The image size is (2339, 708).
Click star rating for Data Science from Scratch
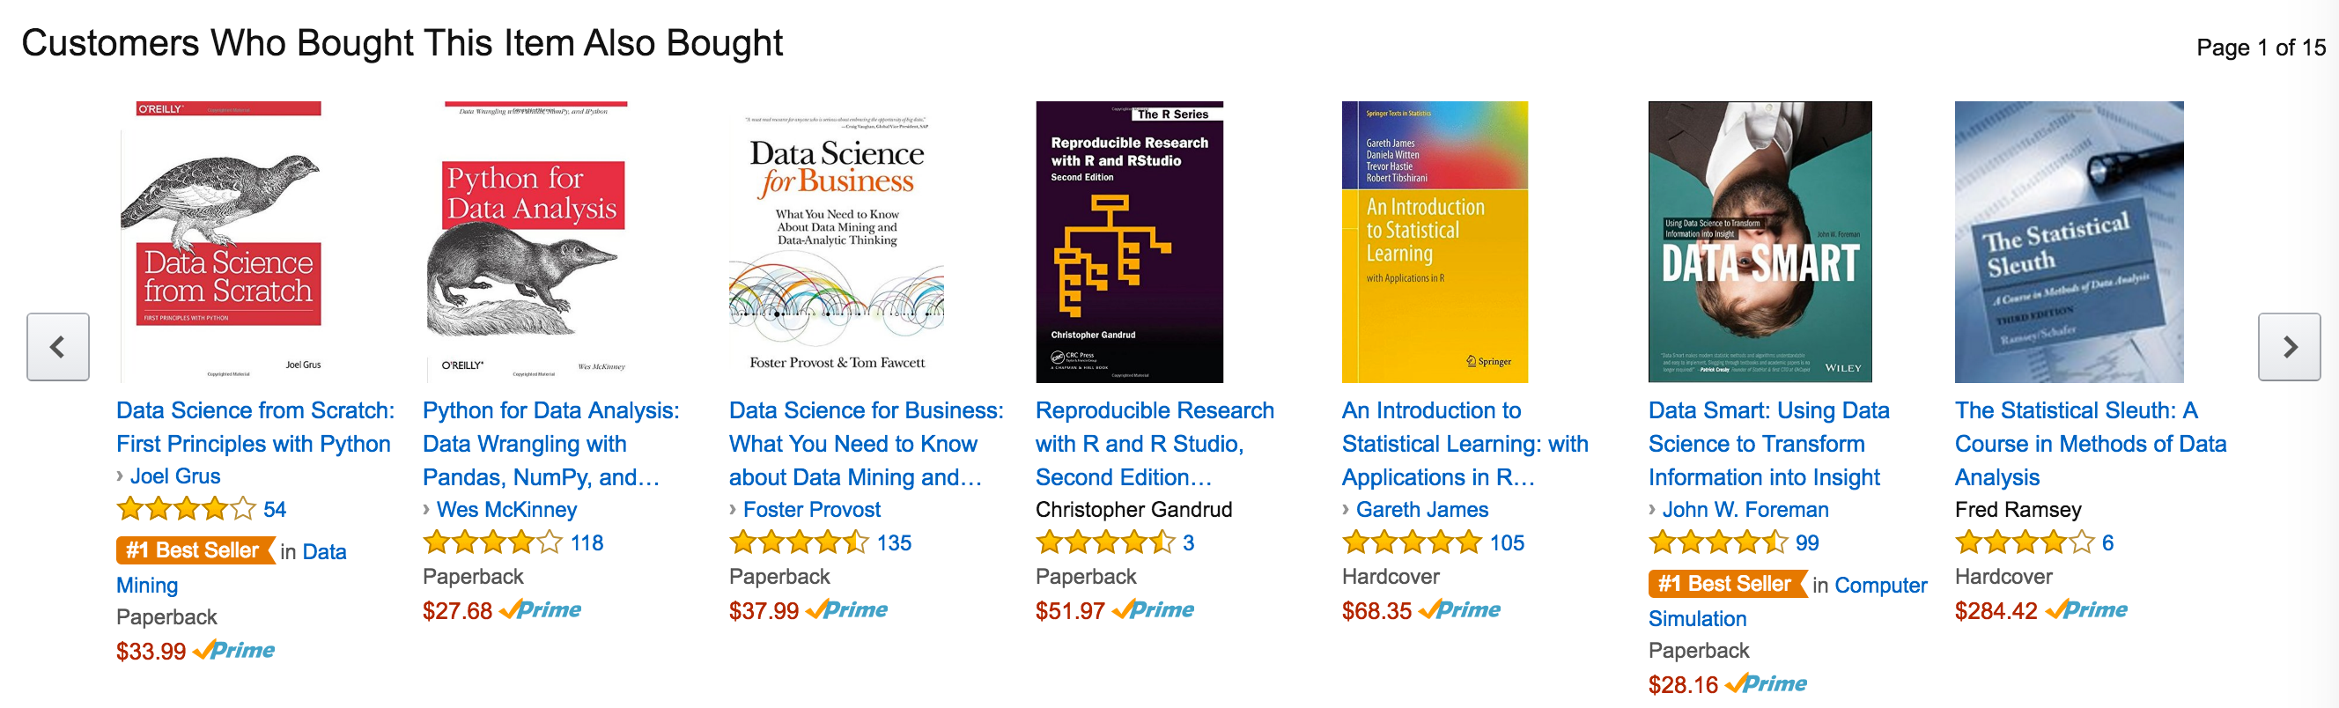186,509
